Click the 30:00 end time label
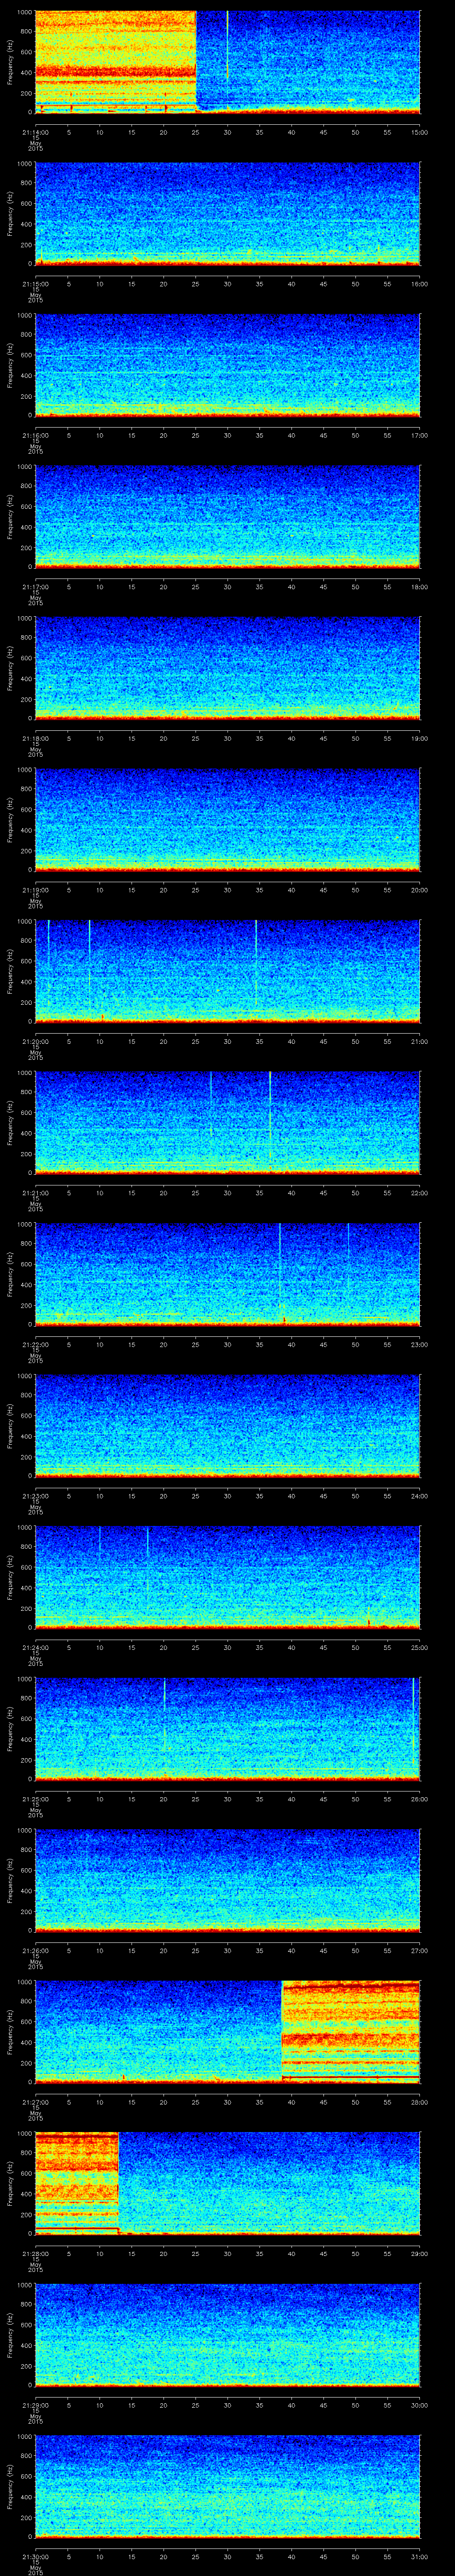The width and height of the screenshot is (455, 2576). 420,2405
